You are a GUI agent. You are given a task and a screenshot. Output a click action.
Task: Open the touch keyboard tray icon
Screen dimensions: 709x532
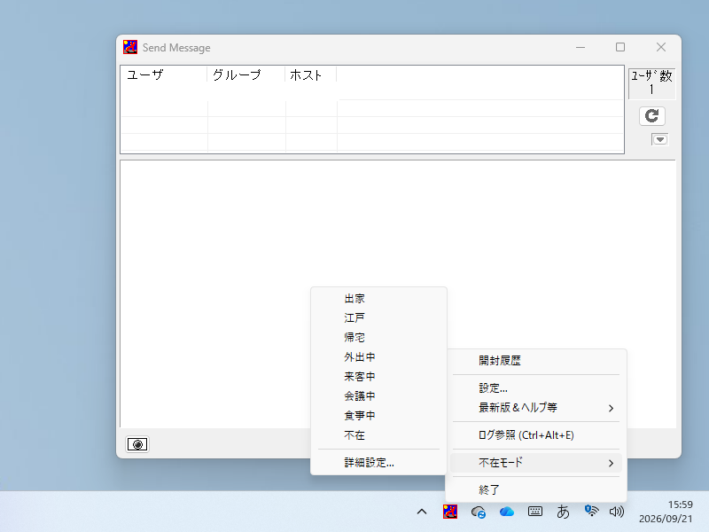point(535,512)
